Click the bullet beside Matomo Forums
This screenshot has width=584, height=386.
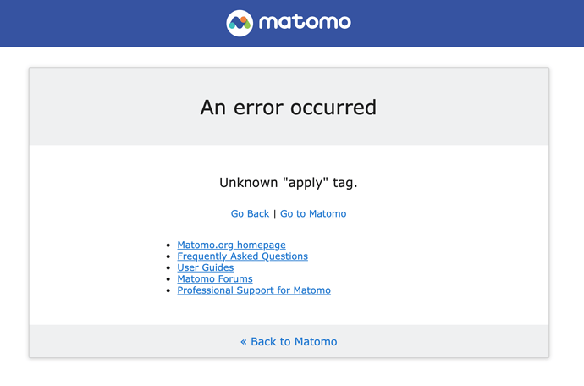pyautogui.click(x=168, y=279)
